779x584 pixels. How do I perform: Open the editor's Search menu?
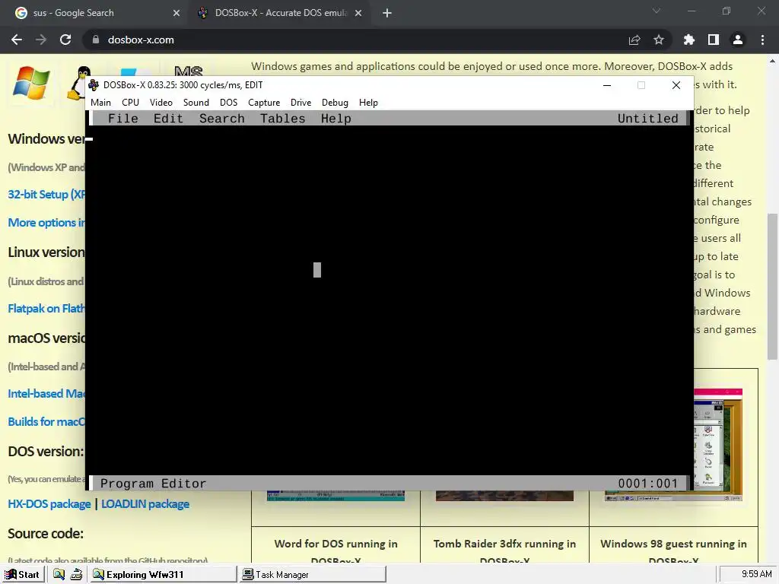(221, 118)
